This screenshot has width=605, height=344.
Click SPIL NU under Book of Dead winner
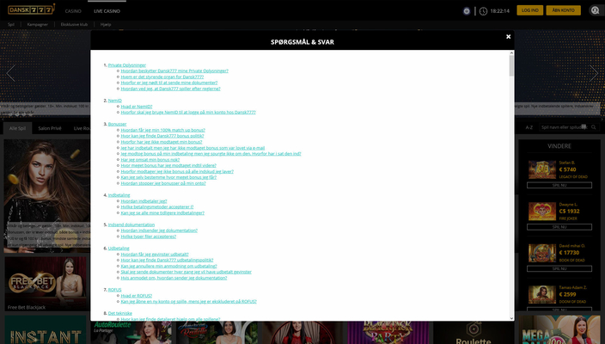pos(559,268)
